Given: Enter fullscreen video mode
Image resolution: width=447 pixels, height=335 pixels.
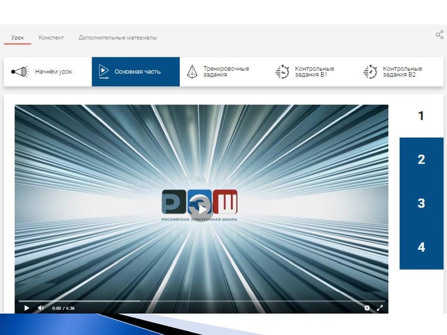Looking at the screenshot, I should coord(380,308).
